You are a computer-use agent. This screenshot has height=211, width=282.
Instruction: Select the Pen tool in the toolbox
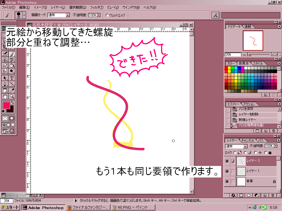click(5, 84)
